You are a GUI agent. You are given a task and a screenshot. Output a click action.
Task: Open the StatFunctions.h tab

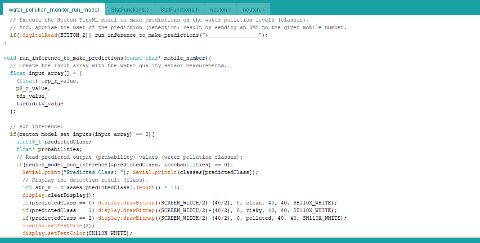(x=179, y=9)
